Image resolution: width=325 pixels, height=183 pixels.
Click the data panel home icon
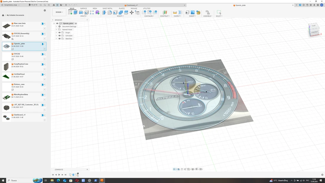click(x=3, y=15)
